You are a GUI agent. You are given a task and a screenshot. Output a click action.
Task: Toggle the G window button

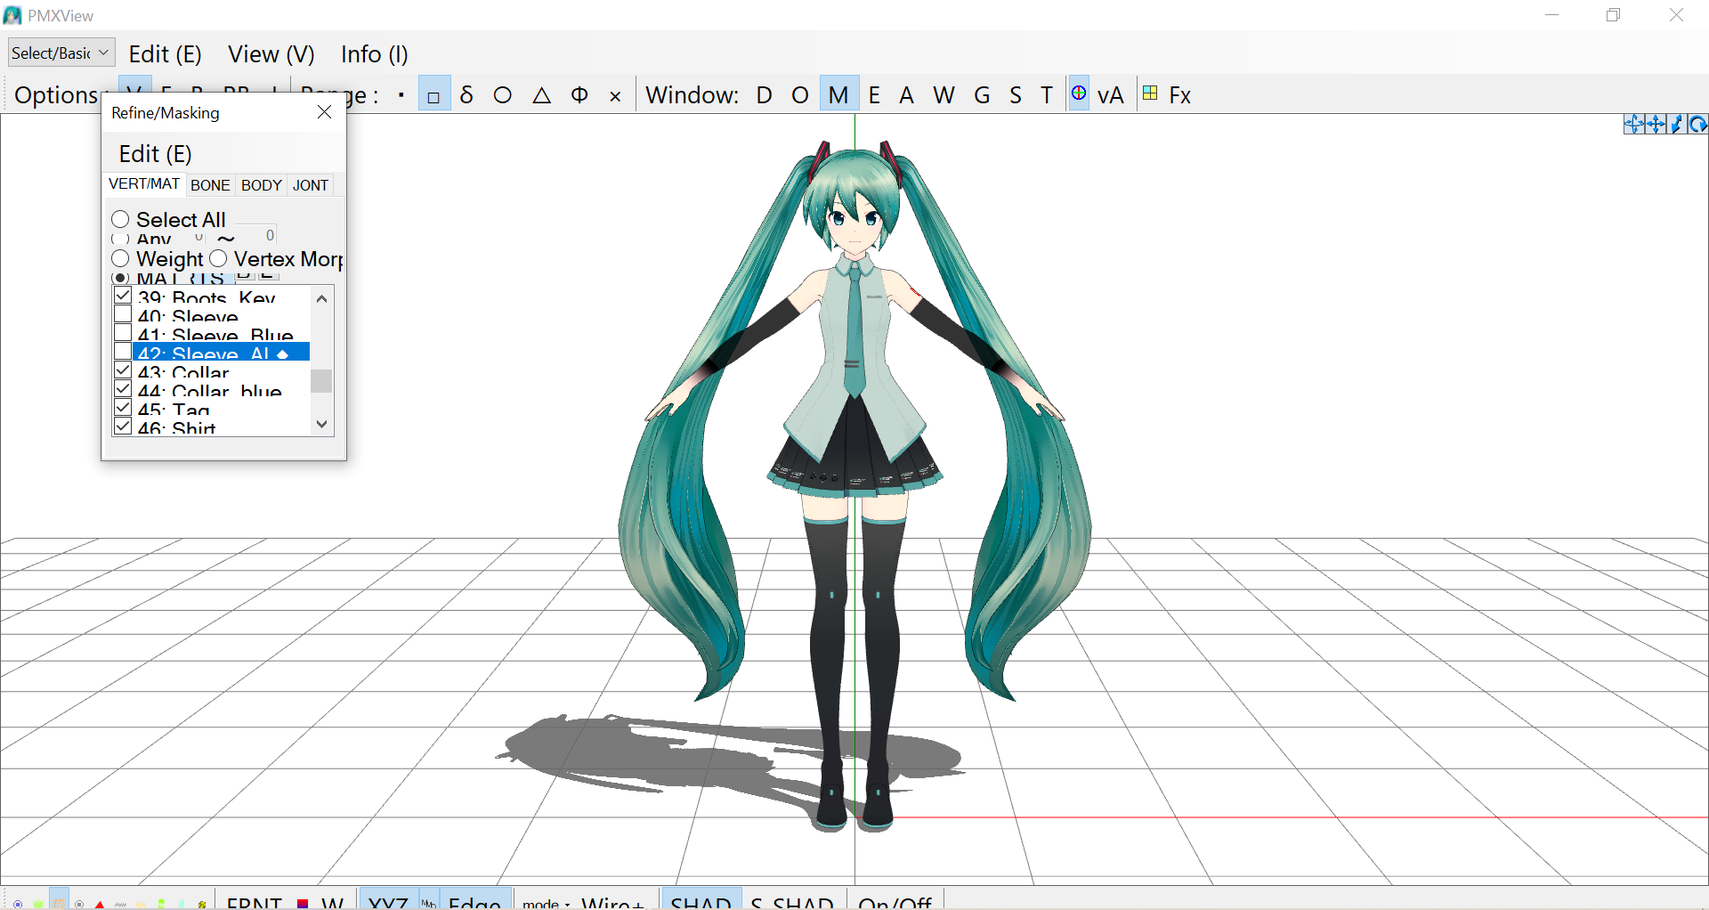point(982,95)
